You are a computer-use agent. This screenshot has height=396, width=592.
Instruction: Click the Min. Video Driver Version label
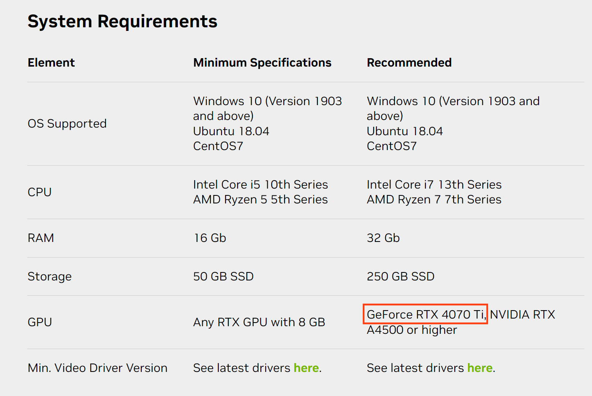(98, 368)
